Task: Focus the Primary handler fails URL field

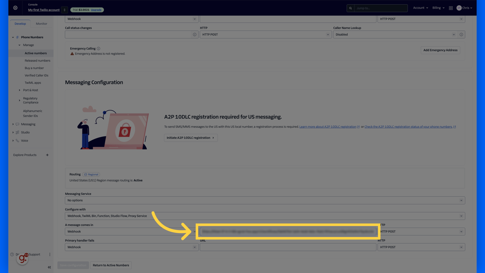Action: [288, 247]
